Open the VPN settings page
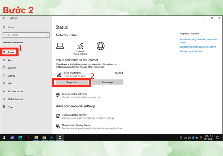The height and width of the screenshot is (156, 223). click(7, 84)
